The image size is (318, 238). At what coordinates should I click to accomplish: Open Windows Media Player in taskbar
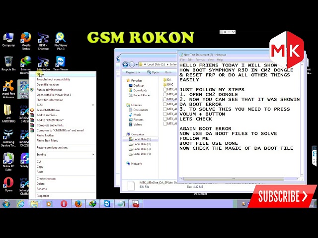49,204
